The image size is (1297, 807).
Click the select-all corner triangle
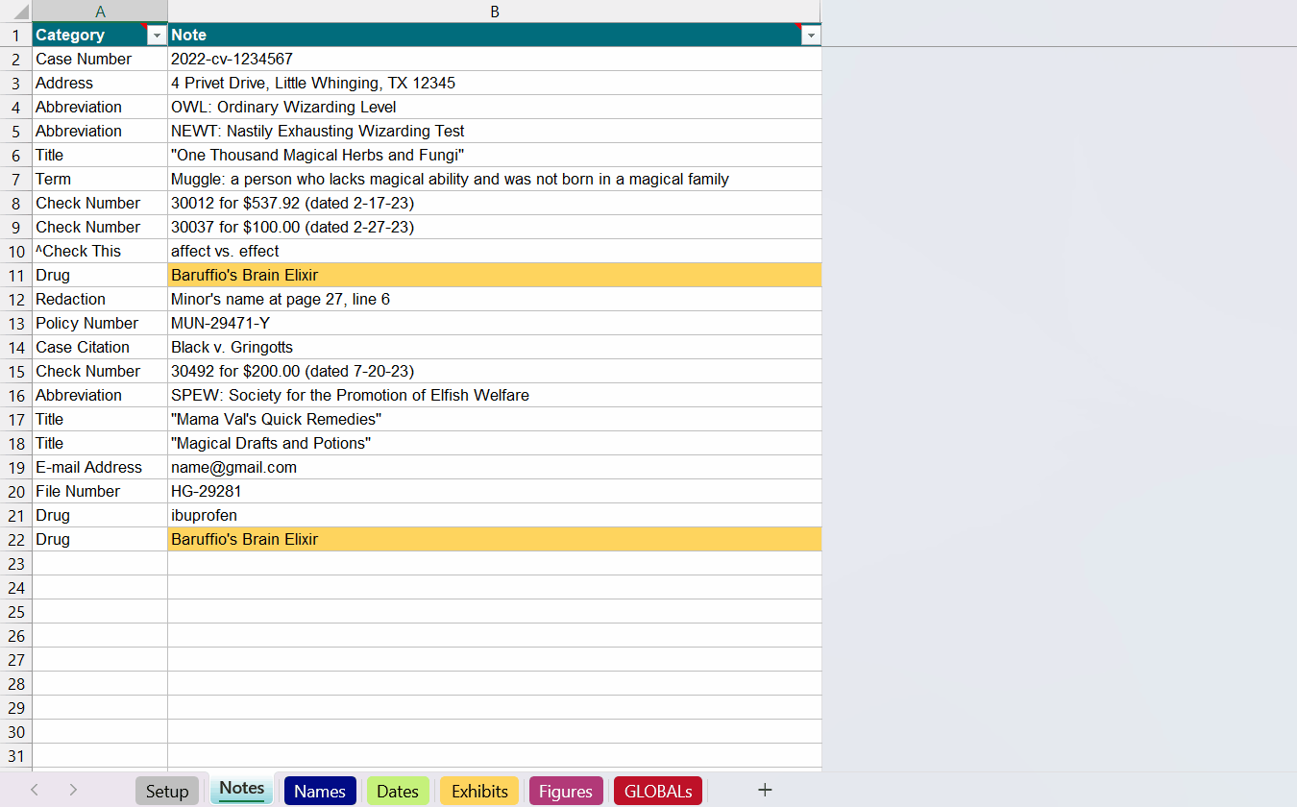point(20,14)
